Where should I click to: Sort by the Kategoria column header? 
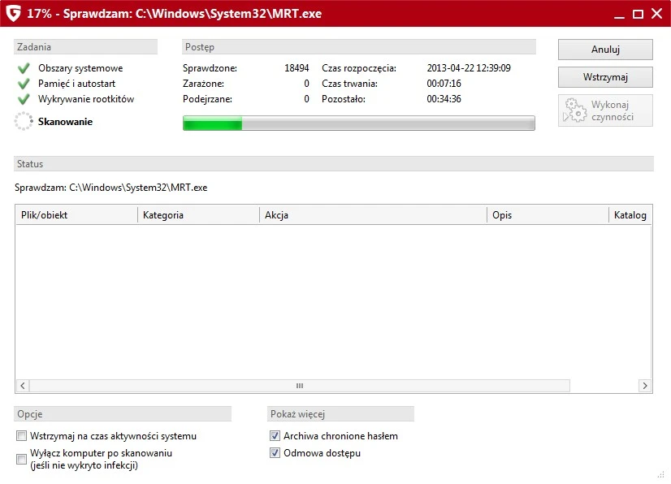(198, 215)
